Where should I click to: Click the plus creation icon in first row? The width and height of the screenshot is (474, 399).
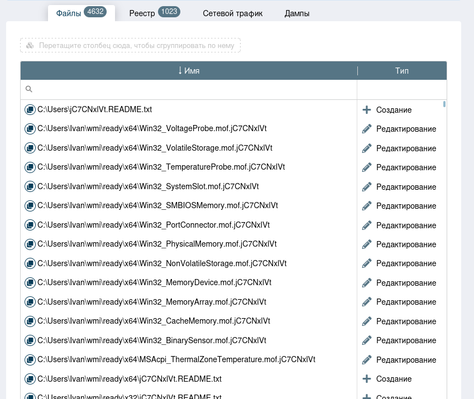pyautogui.click(x=367, y=110)
